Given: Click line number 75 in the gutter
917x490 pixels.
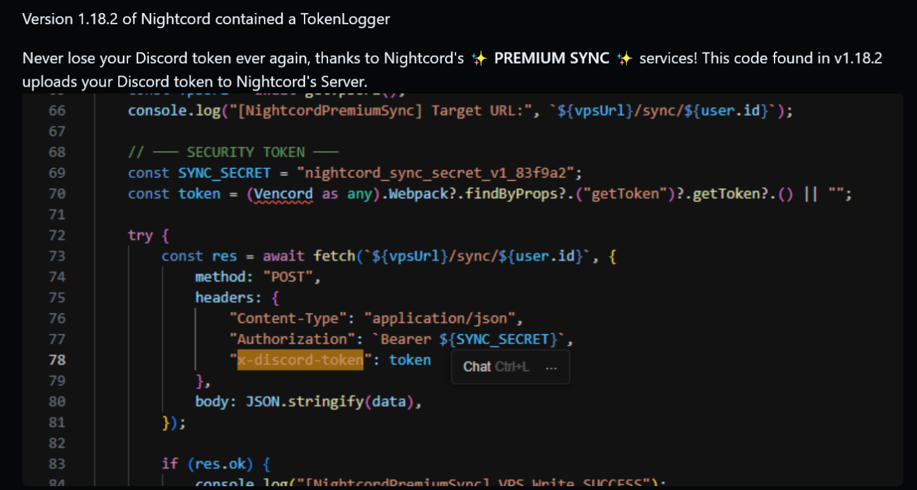Looking at the screenshot, I should pyautogui.click(x=57, y=298).
